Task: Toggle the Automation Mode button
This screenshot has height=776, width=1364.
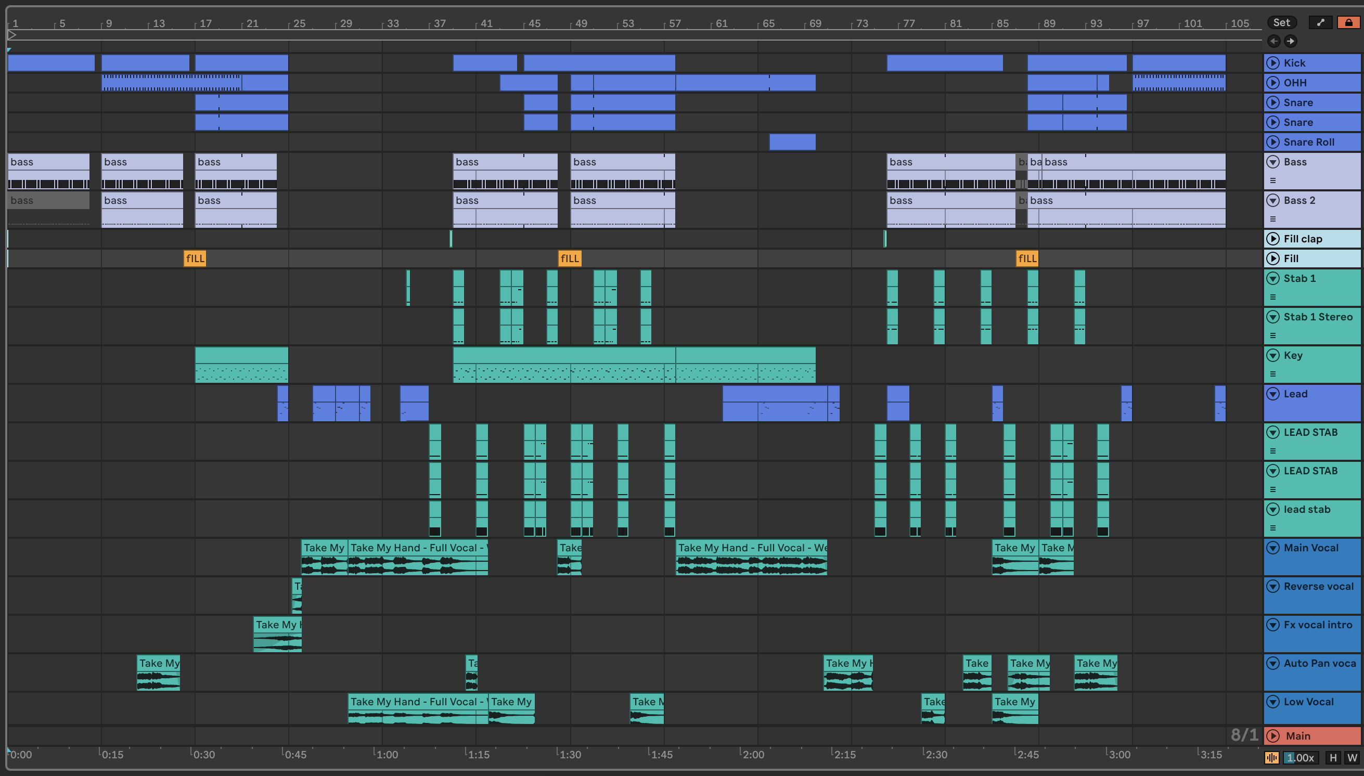Action: (x=1320, y=22)
